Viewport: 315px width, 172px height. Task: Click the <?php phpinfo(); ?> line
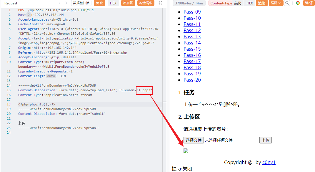click(36, 104)
